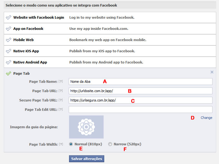
Task: Click the 'Page Tab Width:' label
Action: [43, 144]
